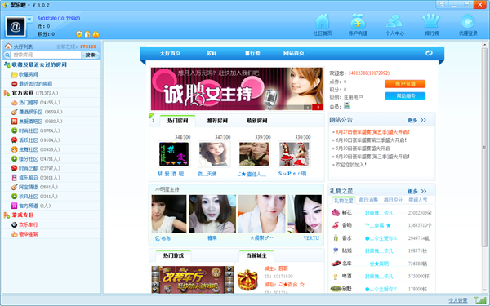Open the 社区首页 house icon
This screenshot has height=306, width=490.
tap(323, 21)
